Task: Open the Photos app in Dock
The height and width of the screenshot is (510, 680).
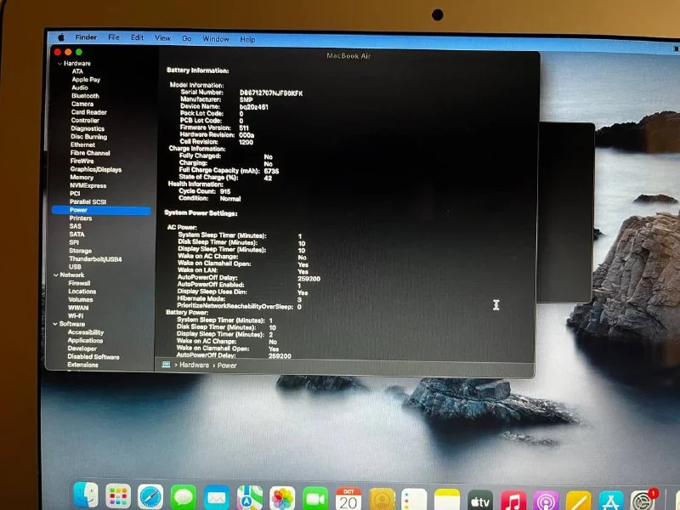Action: [x=282, y=497]
